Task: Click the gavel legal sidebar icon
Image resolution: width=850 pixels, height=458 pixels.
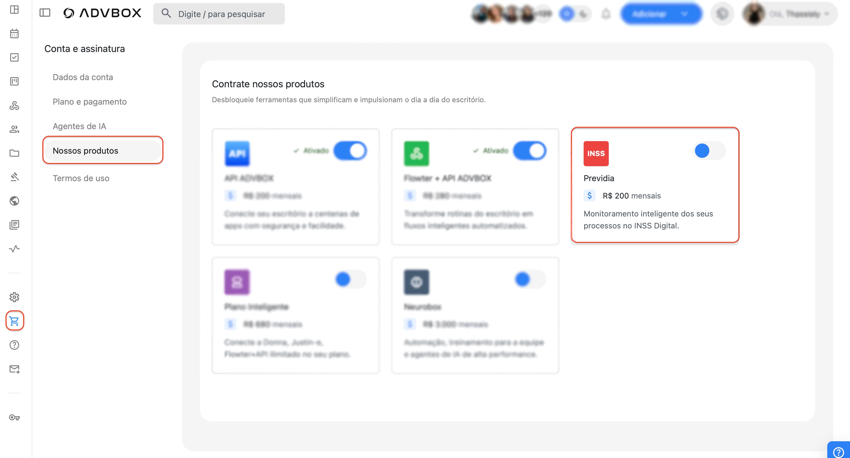Action: point(14,177)
